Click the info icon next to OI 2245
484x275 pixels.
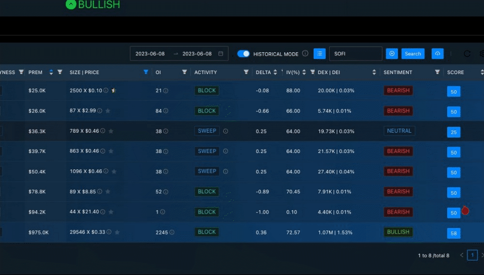click(172, 232)
